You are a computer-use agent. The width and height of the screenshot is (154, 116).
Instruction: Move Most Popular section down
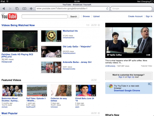click(x=95, y=113)
